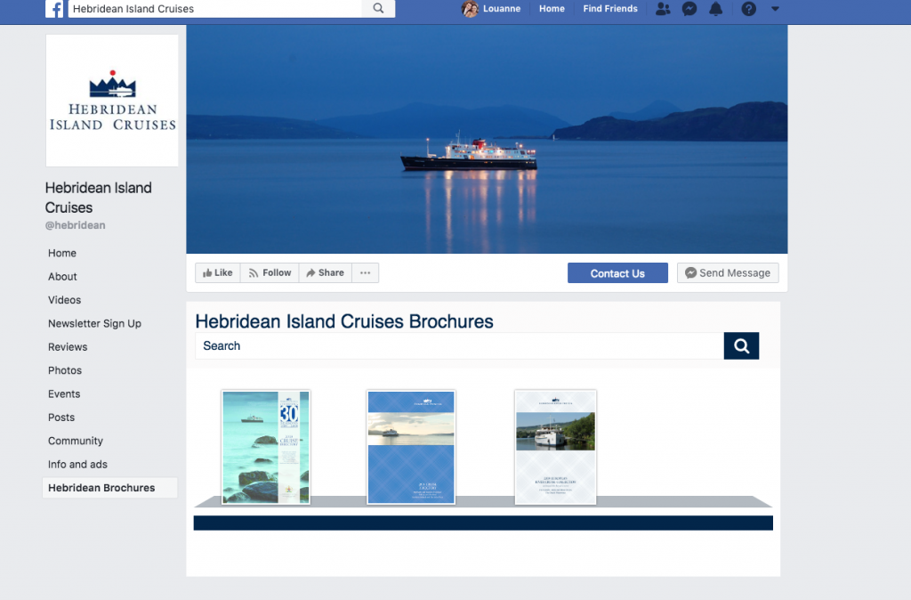Click the Facebook search field
This screenshot has width=911, height=600.
215,9
